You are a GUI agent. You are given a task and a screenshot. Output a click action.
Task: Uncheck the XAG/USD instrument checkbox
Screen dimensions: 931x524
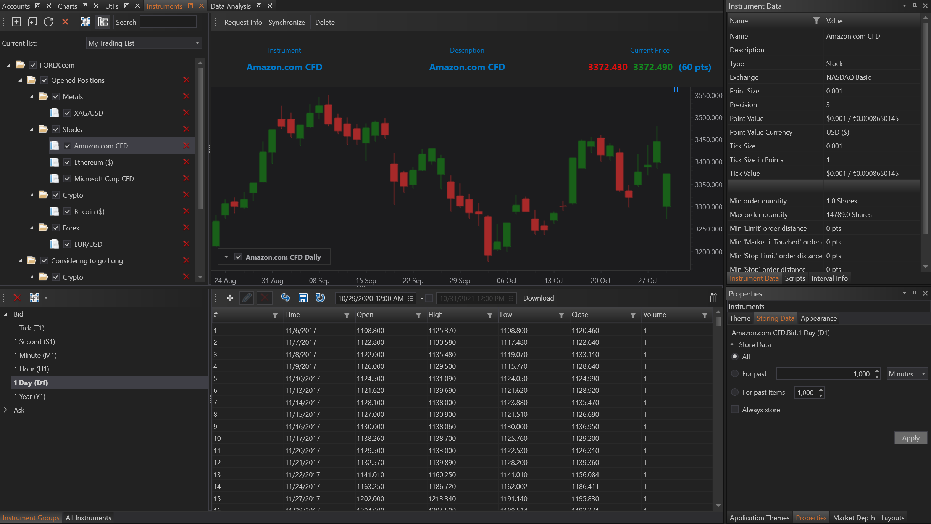[x=67, y=113]
